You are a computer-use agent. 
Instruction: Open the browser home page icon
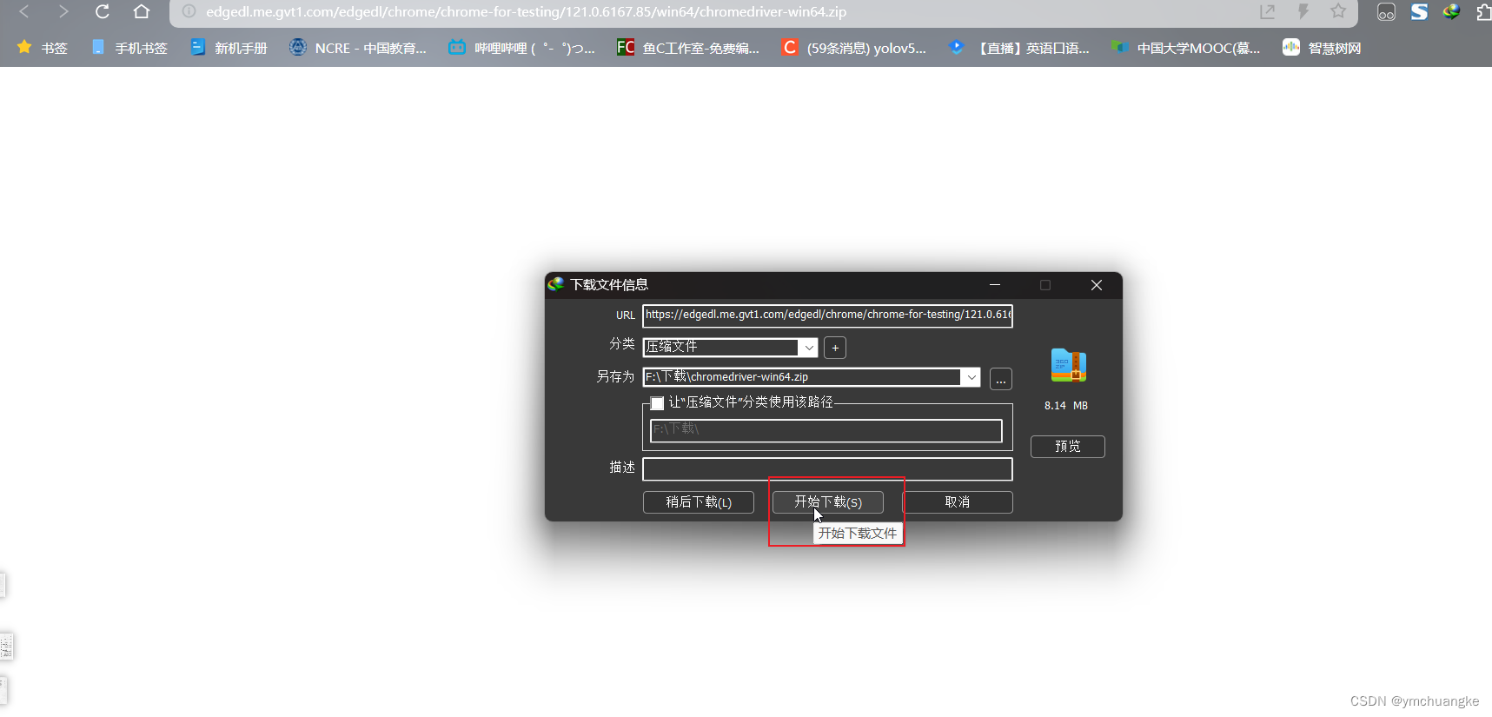coord(142,11)
